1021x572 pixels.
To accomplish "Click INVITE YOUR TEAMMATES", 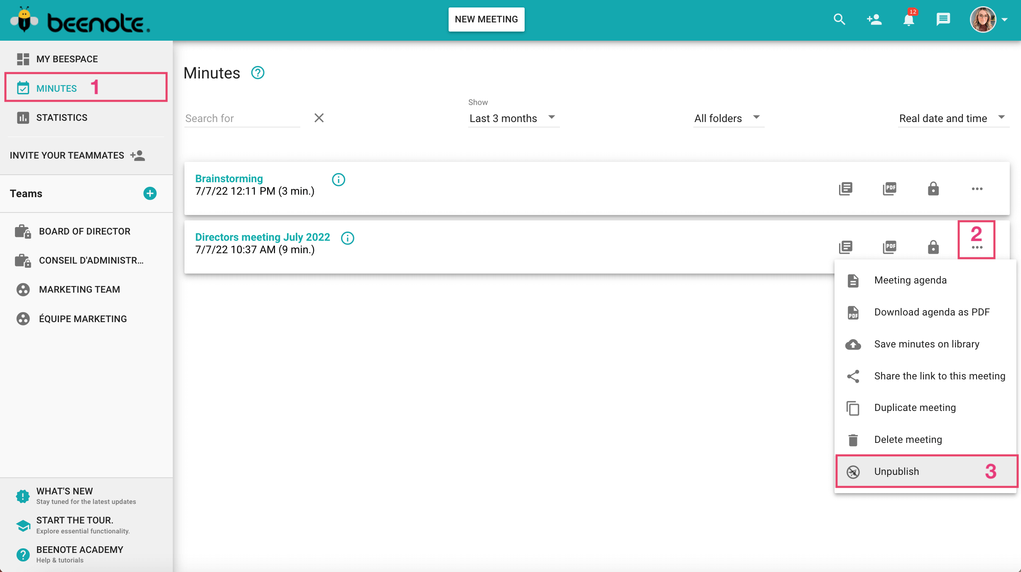I will pos(77,155).
